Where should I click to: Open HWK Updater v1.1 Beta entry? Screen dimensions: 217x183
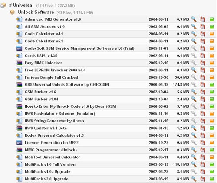(x=46, y=128)
